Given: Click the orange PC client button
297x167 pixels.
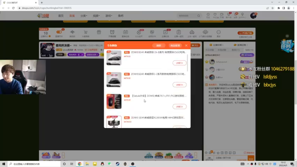Looking at the screenshot, I should coord(245,33).
